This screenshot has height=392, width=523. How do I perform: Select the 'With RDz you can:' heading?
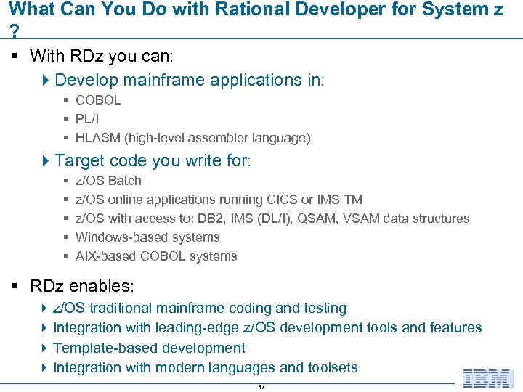coord(102,56)
